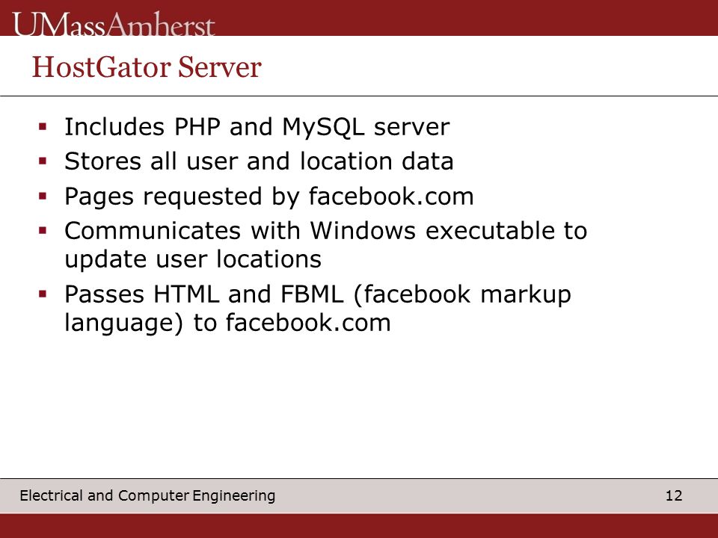Click the language) to facebook.com line
Viewport: 718px width, 538px height.
[227, 323]
